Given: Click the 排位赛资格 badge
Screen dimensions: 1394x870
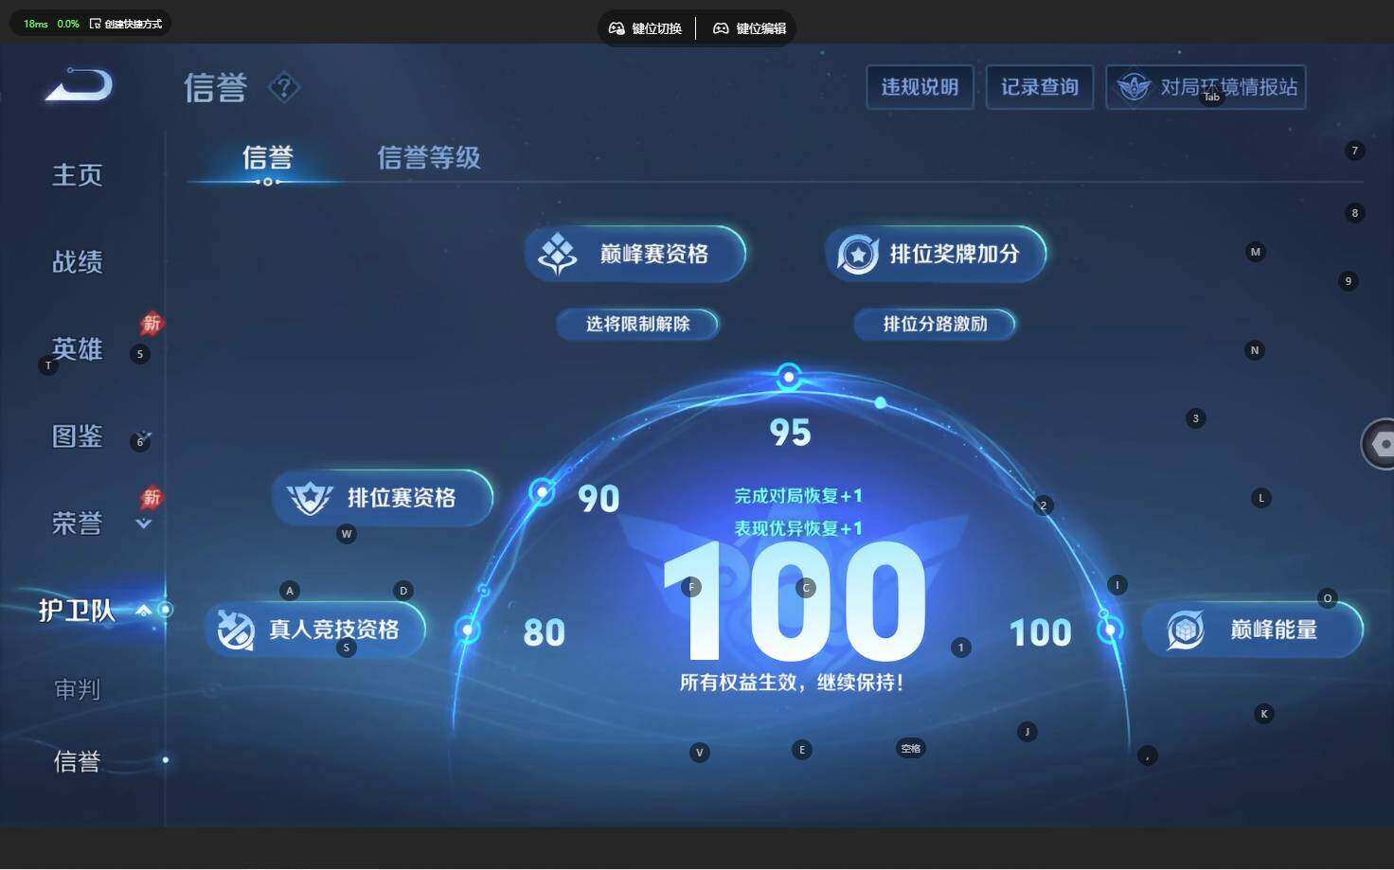Looking at the screenshot, I should pyautogui.click(x=383, y=498).
